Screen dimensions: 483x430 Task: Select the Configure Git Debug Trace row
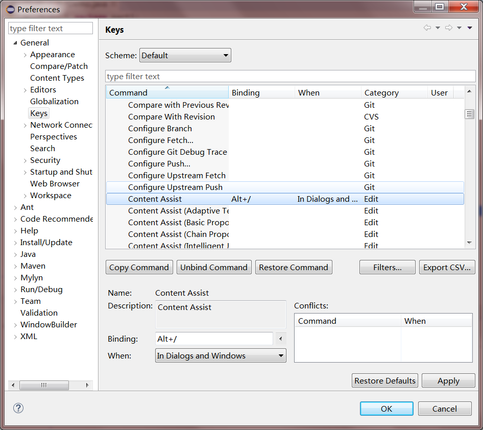285,152
